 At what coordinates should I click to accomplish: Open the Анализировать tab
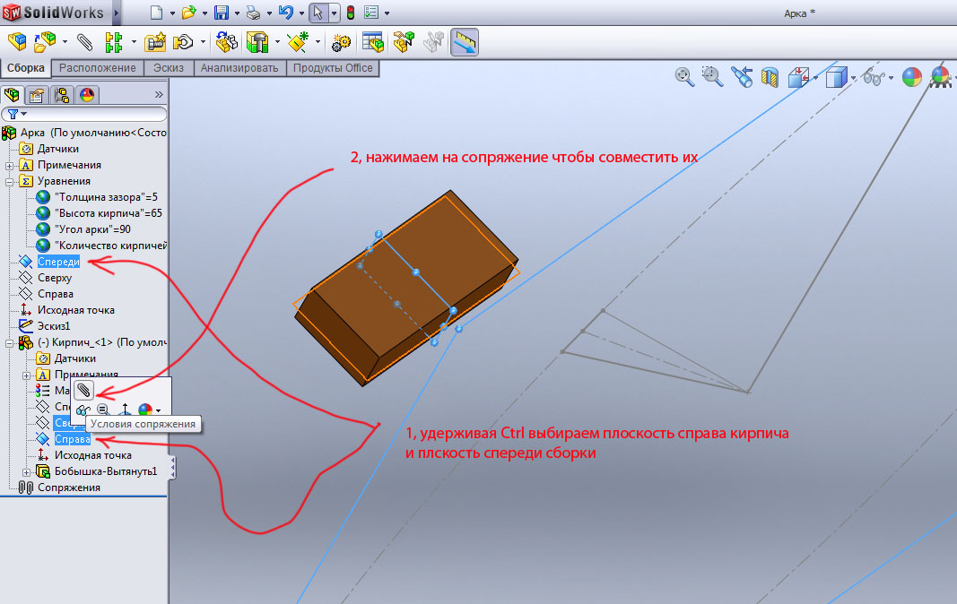tap(240, 68)
